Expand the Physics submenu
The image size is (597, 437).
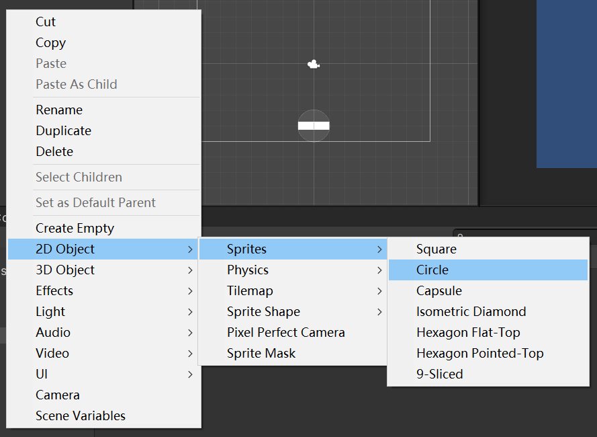(248, 270)
